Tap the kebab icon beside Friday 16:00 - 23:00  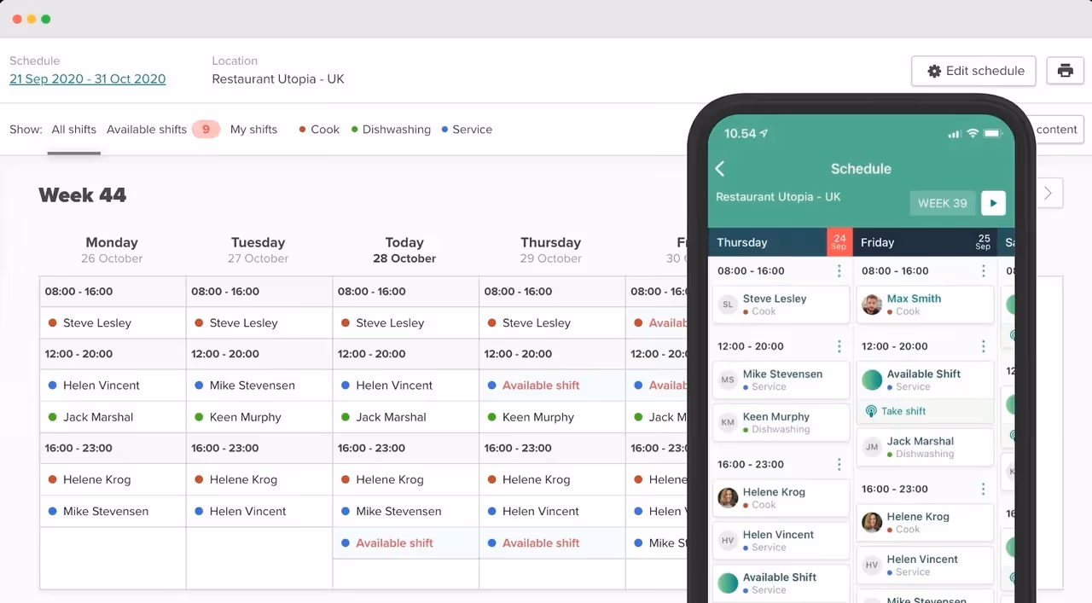[x=983, y=488]
